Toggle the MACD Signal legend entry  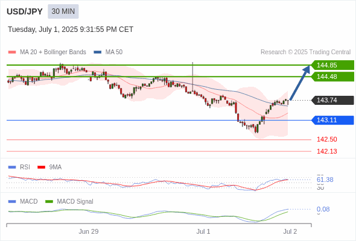tap(69, 201)
